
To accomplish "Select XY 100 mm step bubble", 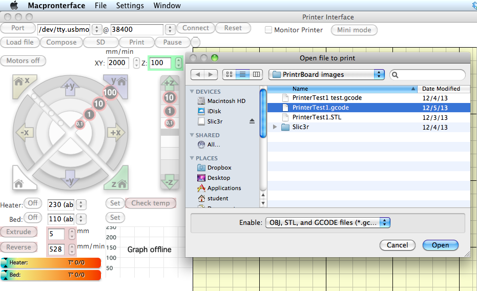I will (110, 92).
